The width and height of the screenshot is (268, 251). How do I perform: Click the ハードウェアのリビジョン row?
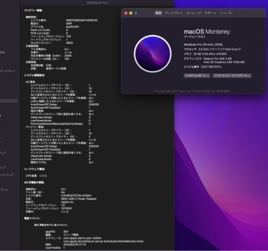click(49, 40)
